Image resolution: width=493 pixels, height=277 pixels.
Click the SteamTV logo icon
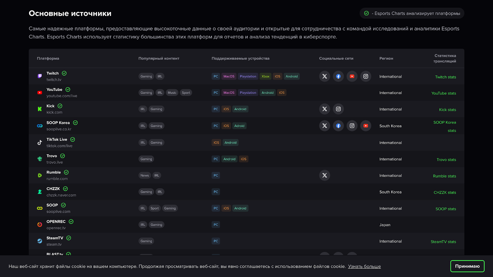click(x=40, y=241)
